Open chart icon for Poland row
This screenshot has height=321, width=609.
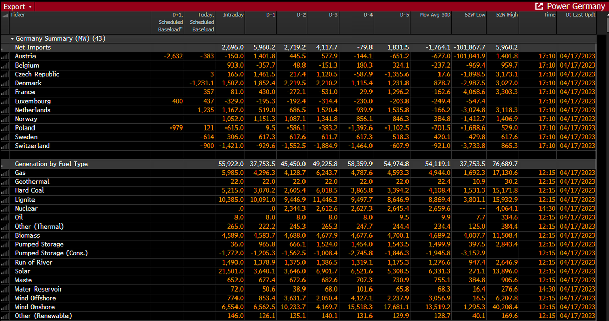[x=5, y=128]
